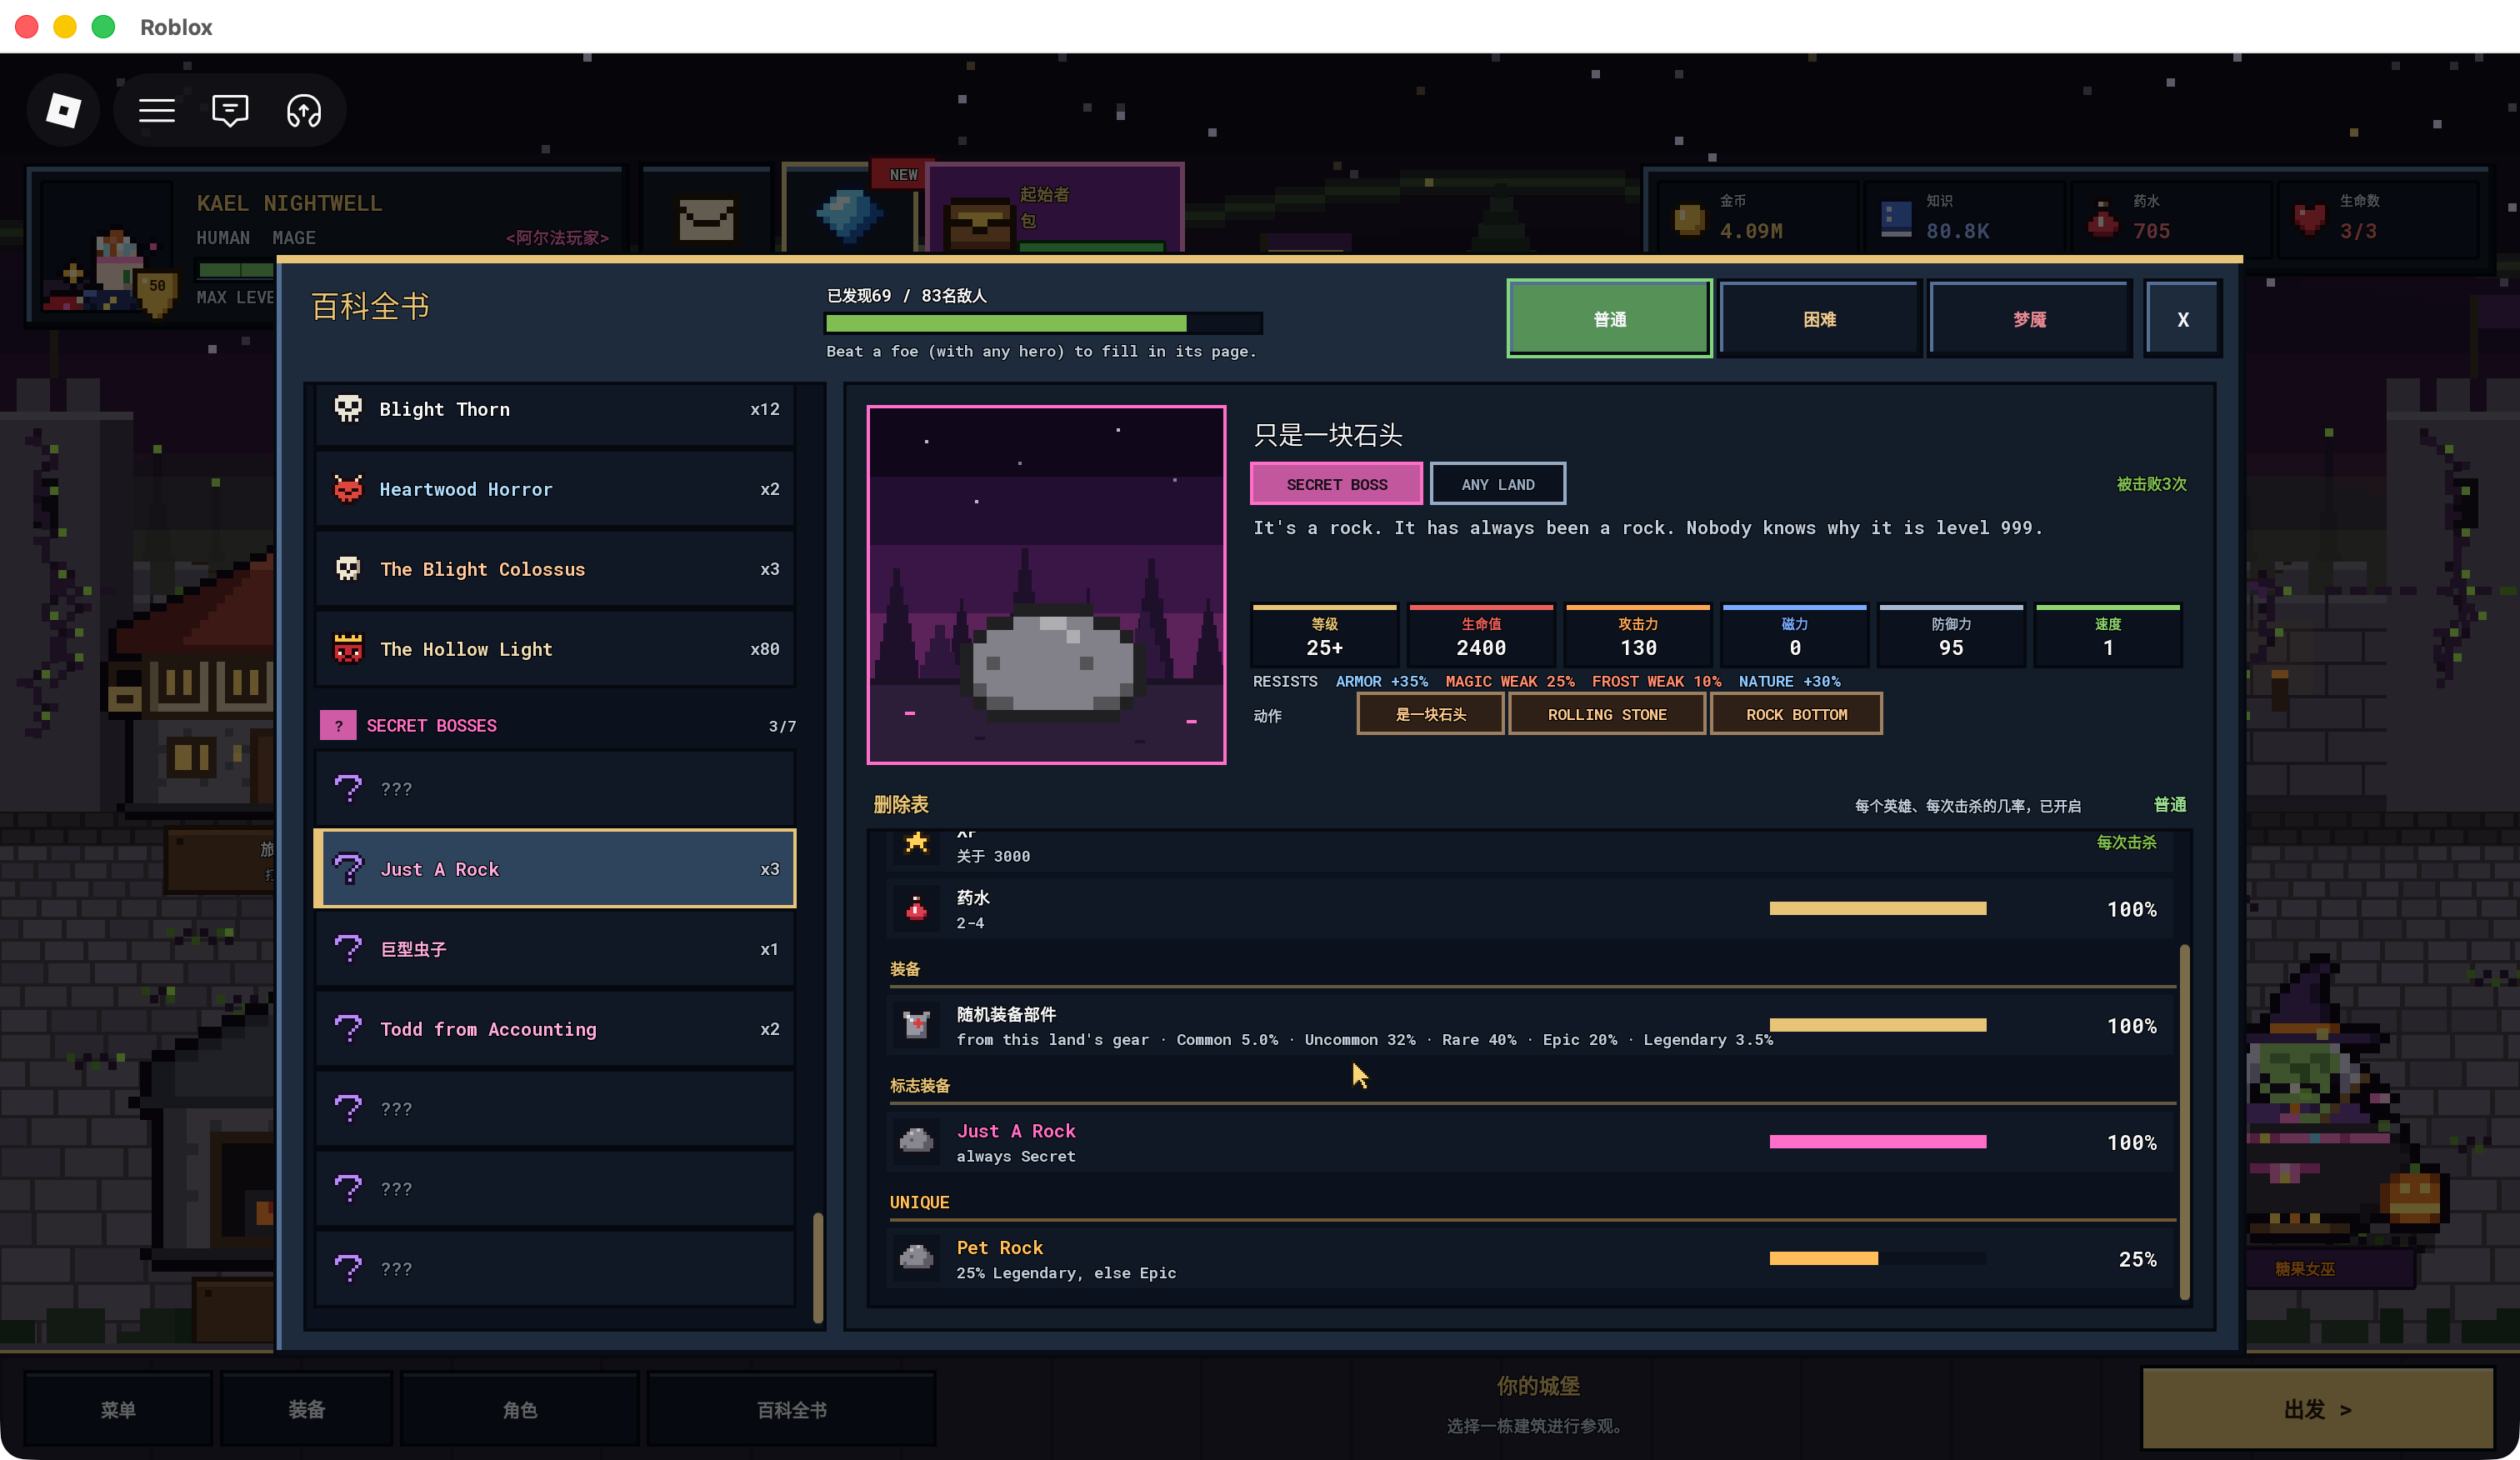
Task: Click the headset voice icon
Action: [x=304, y=110]
